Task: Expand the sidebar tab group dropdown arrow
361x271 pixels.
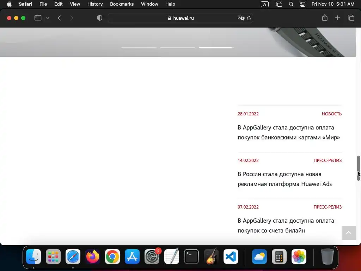Action: pyautogui.click(x=48, y=18)
